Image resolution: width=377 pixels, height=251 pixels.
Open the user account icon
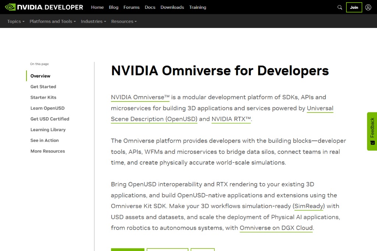pyautogui.click(x=368, y=7)
